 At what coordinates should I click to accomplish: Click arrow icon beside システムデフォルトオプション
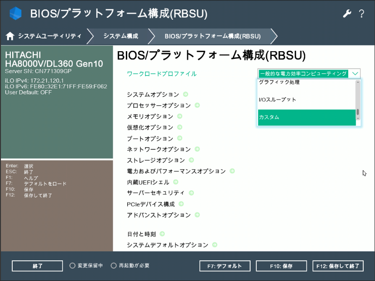point(215,245)
